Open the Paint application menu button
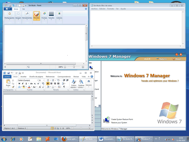The width and height of the screenshot is (189, 142). [8, 9]
